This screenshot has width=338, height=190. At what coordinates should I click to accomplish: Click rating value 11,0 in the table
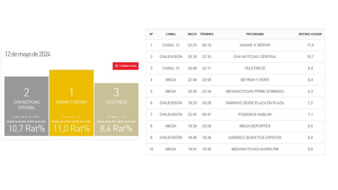coord(310,45)
